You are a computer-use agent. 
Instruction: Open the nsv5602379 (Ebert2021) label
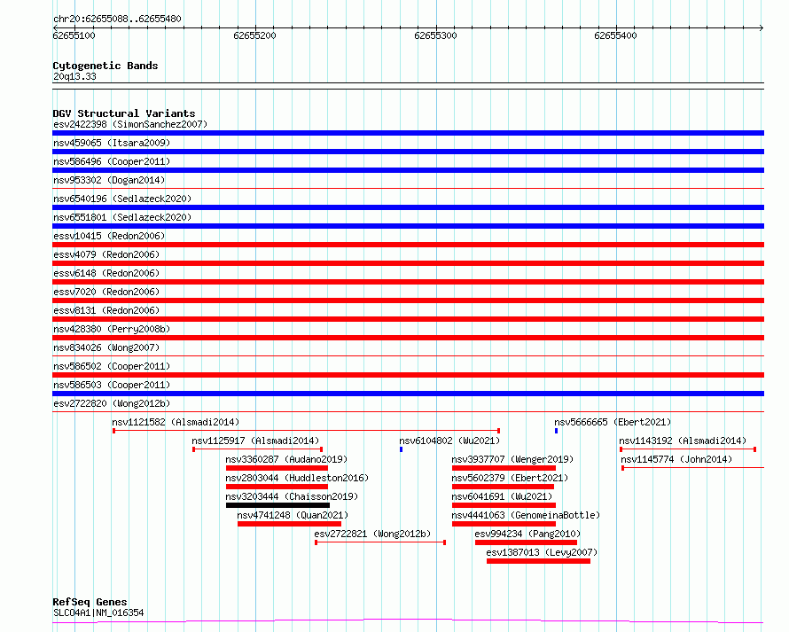[510, 478]
